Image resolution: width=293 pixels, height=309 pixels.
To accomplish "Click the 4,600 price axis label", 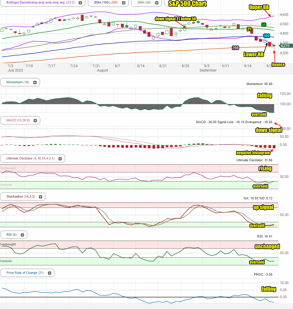I will click(x=284, y=15).
